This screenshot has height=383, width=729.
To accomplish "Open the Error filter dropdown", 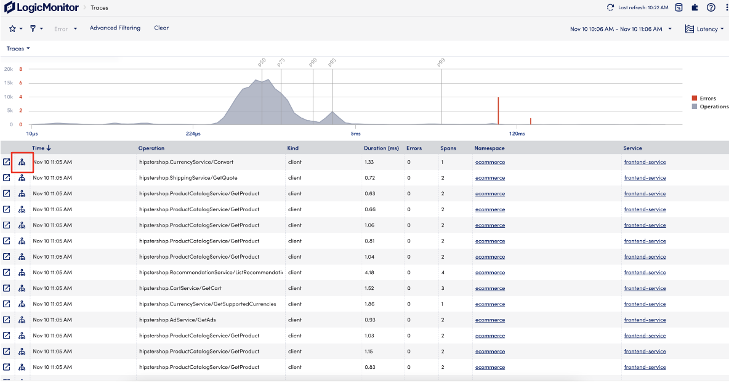I will (64, 28).
